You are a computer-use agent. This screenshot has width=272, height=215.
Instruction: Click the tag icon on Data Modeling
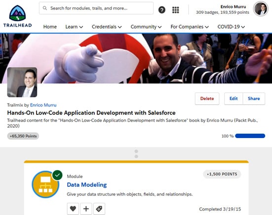pos(99,209)
